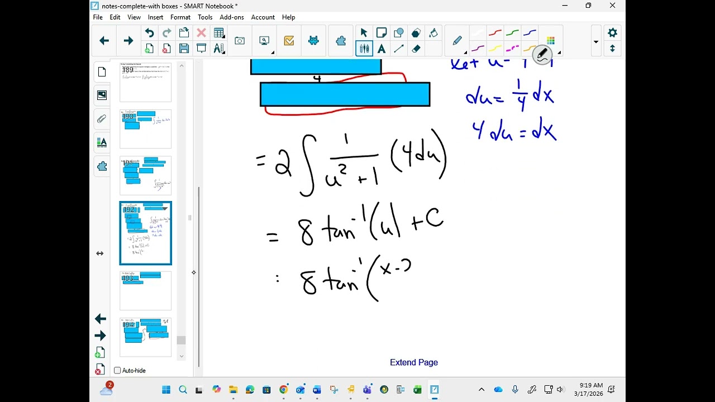
Task: Choose the purple pen style
Action: [478, 49]
